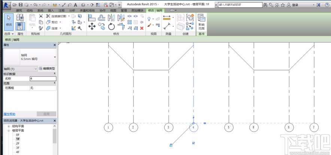This screenshot has width=331, height=155.
Task: Click the Pin element icon
Action: (142, 22)
